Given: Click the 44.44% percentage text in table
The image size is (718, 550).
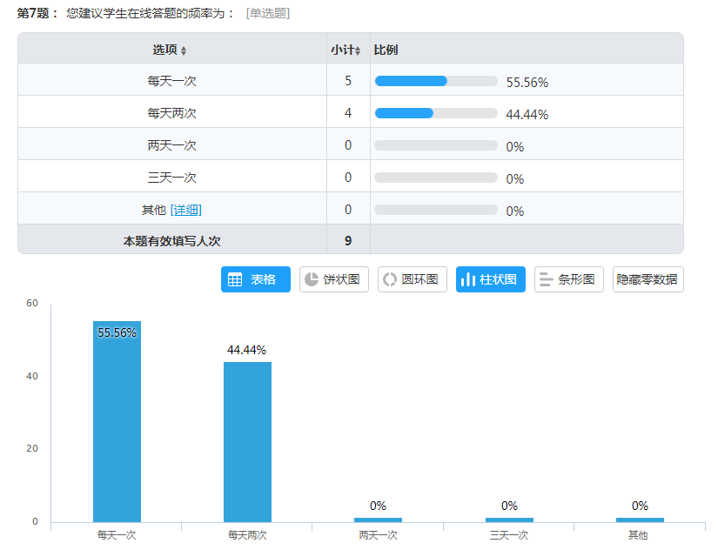Looking at the screenshot, I should tap(527, 115).
